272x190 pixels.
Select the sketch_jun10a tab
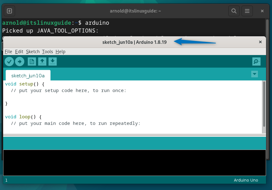click(28, 75)
